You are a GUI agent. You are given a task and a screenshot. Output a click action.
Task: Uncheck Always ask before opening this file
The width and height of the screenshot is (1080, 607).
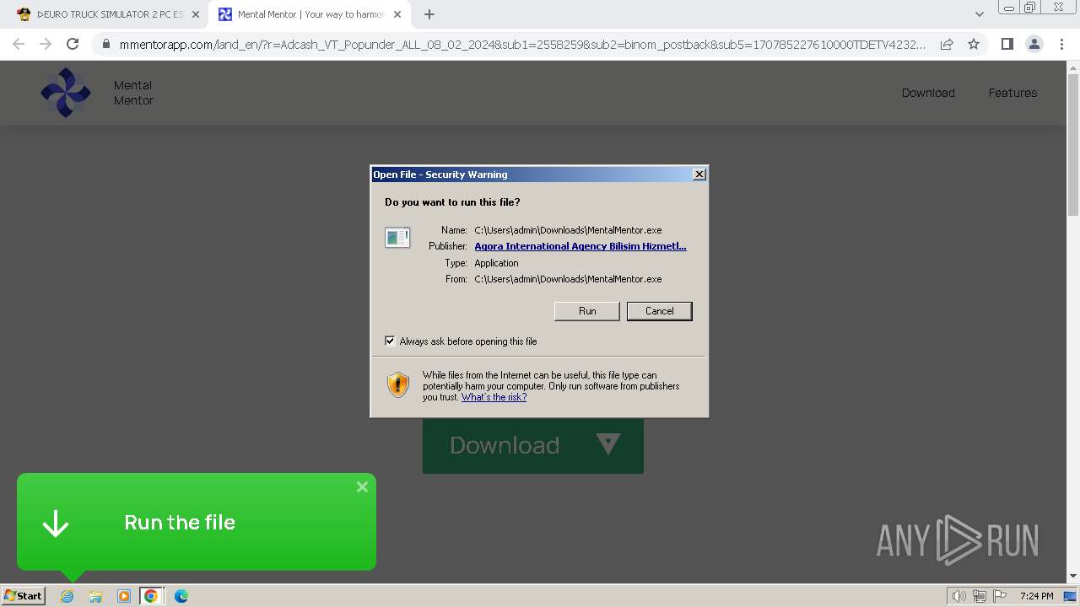point(390,341)
